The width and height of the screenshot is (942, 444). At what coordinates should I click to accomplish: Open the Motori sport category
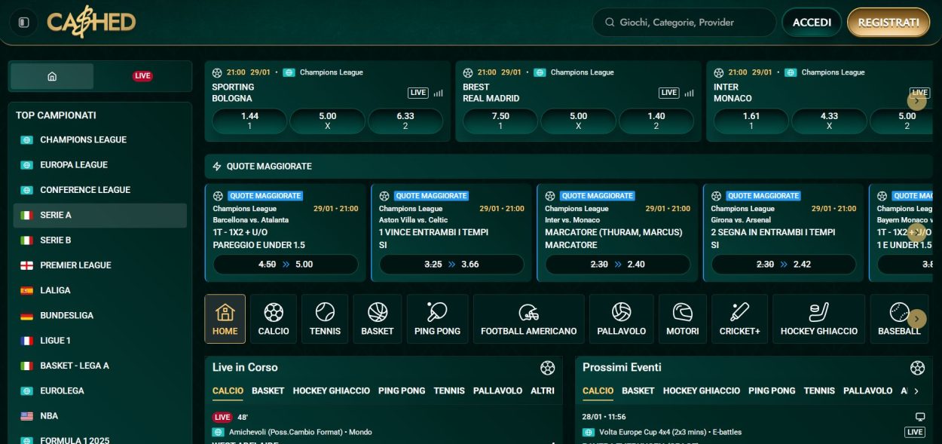click(x=682, y=319)
